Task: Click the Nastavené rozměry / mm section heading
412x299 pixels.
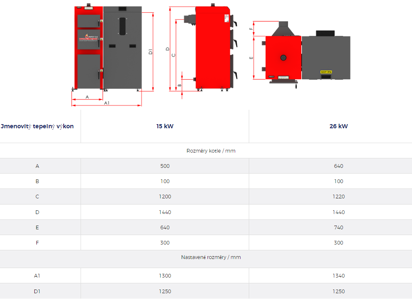Action: point(211,257)
